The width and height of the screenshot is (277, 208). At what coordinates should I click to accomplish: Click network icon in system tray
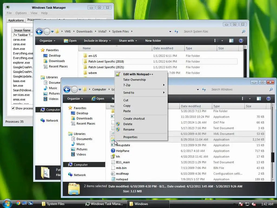(247, 204)
